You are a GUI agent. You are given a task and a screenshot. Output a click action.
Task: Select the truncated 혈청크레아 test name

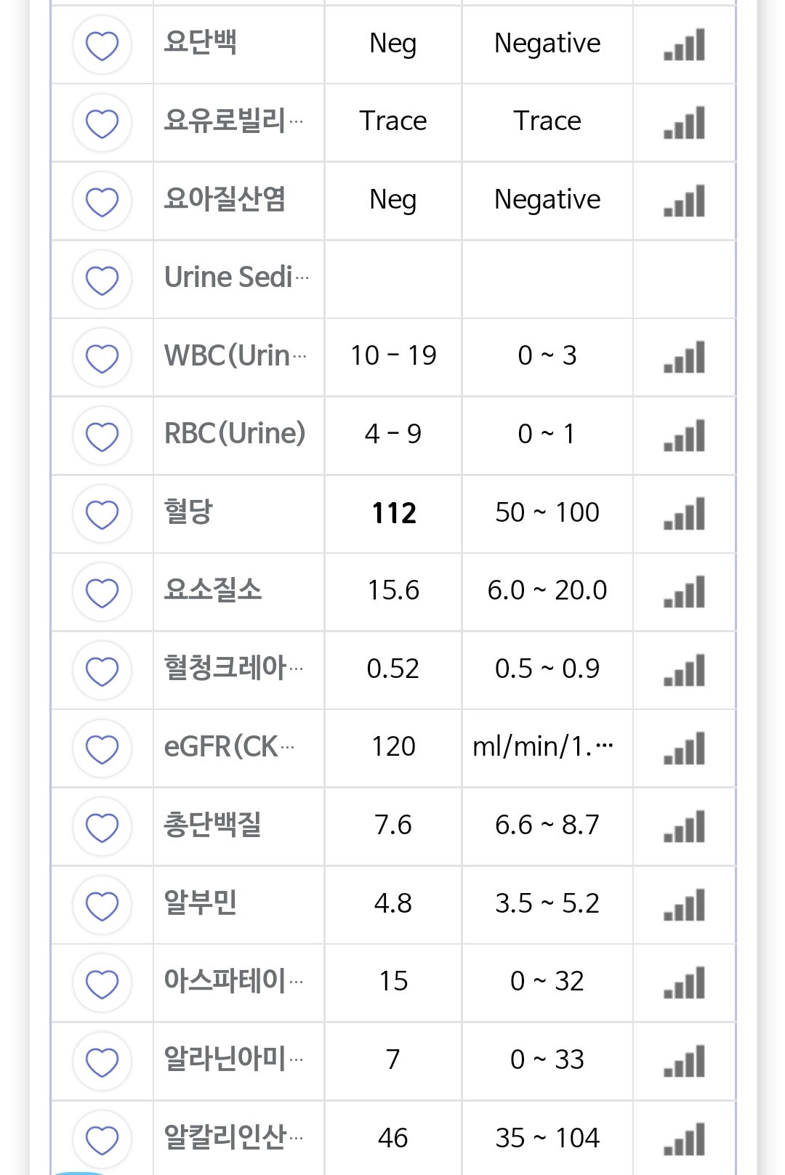point(233,668)
